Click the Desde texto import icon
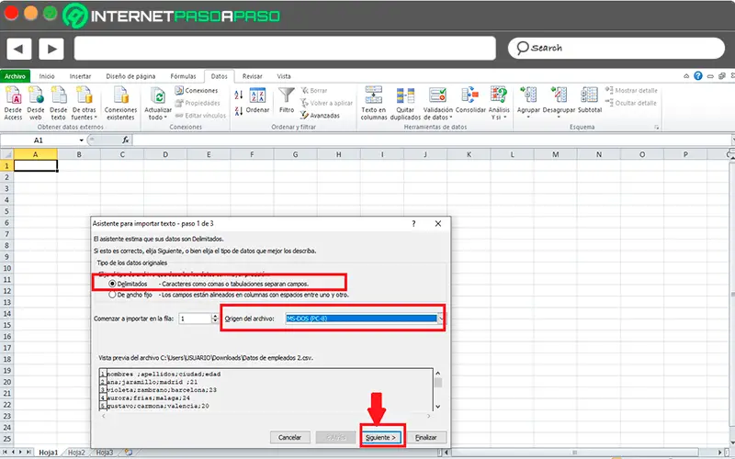The height and width of the screenshot is (459, 735). pyautogui.click(x=59, y=103)
